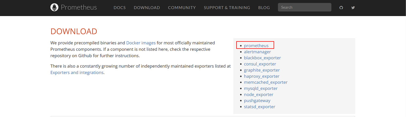
Task: Open the pushgateway link
Action: 257,101
